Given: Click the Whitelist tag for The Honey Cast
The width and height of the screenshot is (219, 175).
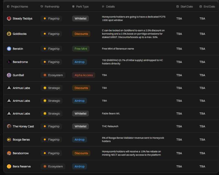Looking at the screenshot, I should pos(80,126).
